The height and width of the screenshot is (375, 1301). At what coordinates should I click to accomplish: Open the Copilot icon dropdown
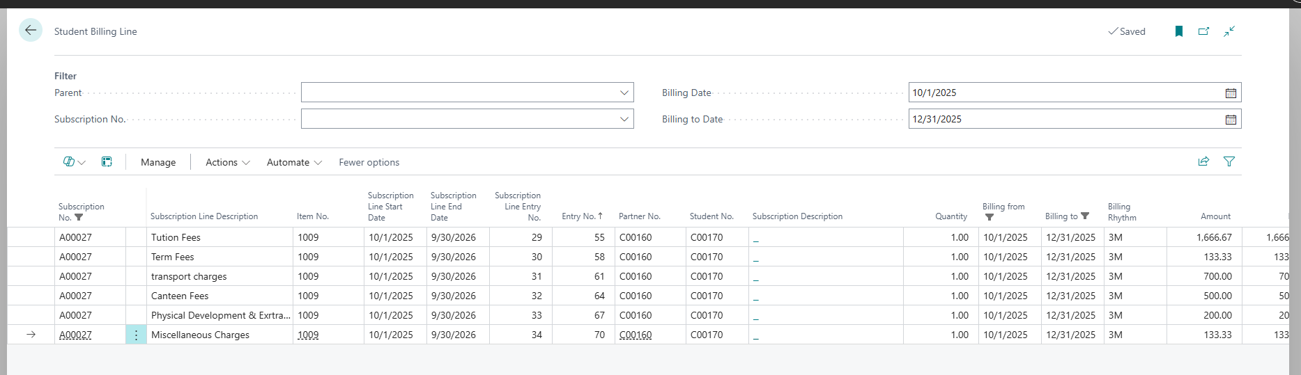[x=74, y=162]
